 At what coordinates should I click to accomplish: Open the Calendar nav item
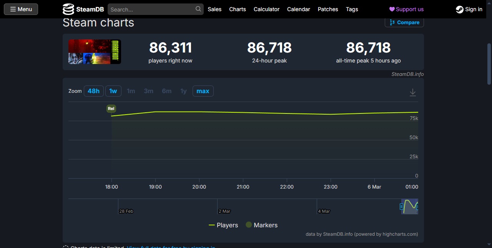298,9
